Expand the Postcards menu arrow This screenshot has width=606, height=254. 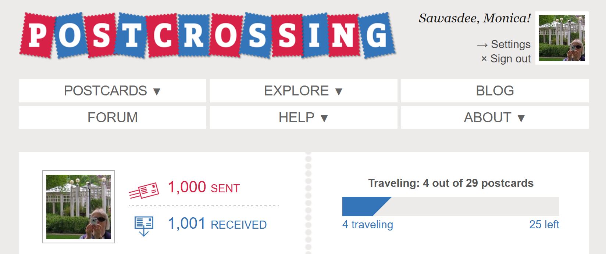click(157, 91)
